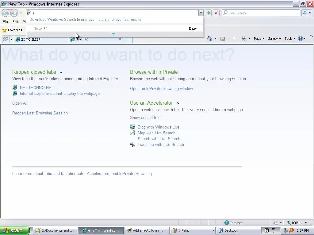Viewport: 314px width, 235px height.
Task: Close the New Tab tab
Action: (120, 39)
